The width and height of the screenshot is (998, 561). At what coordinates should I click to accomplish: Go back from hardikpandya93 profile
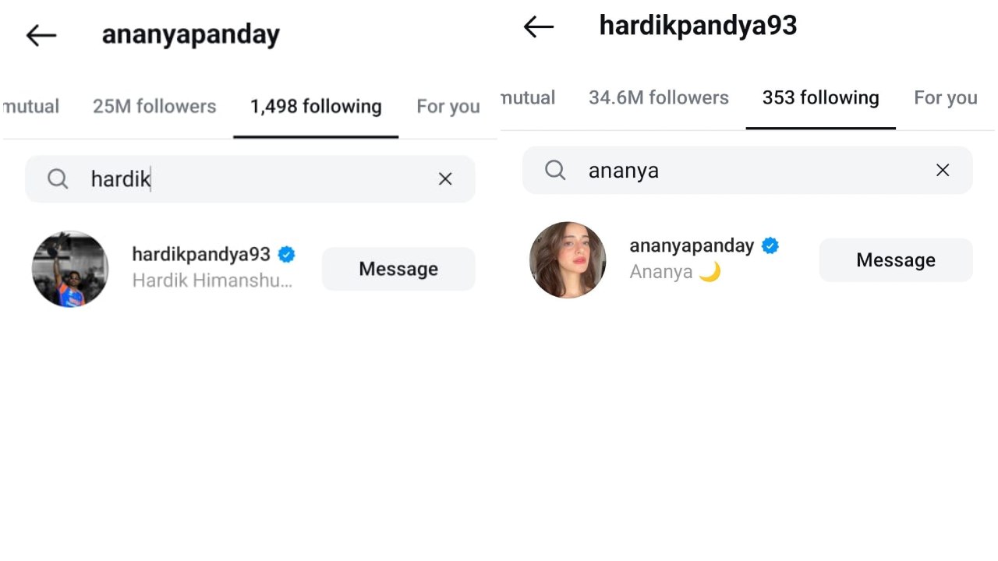539,26
